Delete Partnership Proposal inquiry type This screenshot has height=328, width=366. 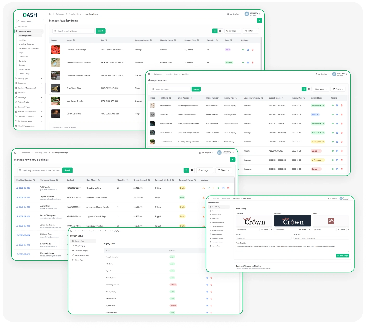coord(211,285)
